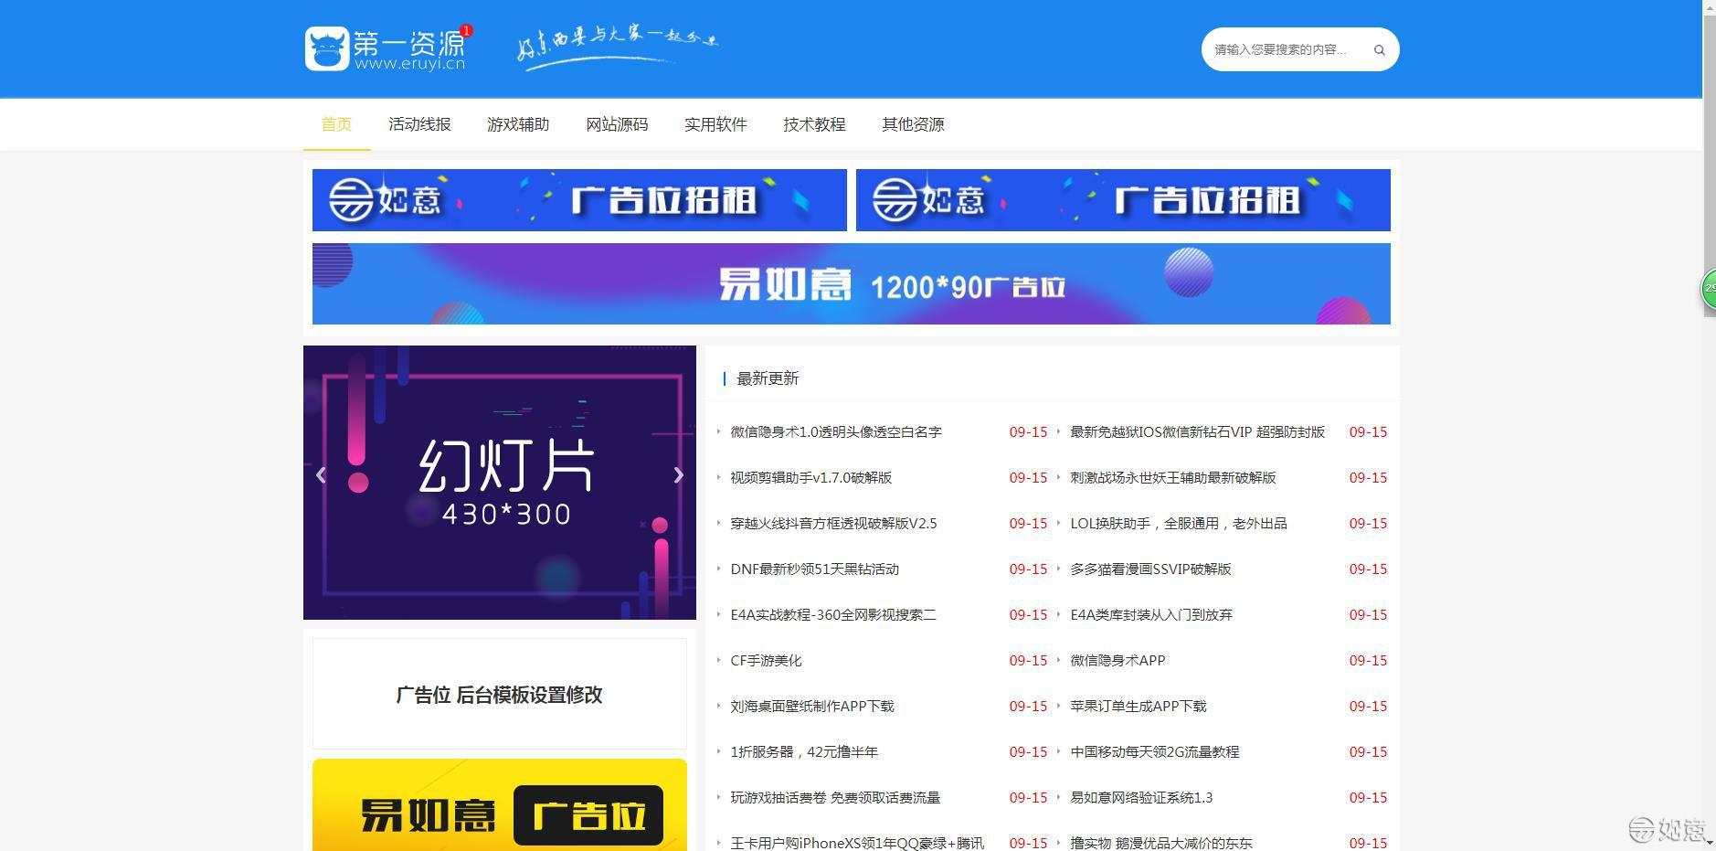Image resolution: width=1716 pixels, height=851 pixels.
Task: Open the 网站源码 section
Action: (616, 124)
